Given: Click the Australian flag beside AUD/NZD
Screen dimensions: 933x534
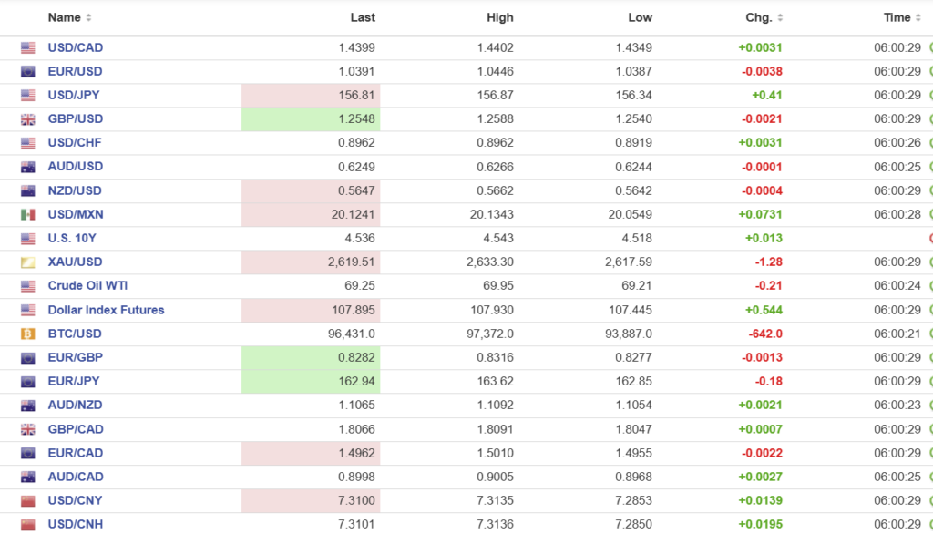Looking at the screenshot, I should (27, 406).
